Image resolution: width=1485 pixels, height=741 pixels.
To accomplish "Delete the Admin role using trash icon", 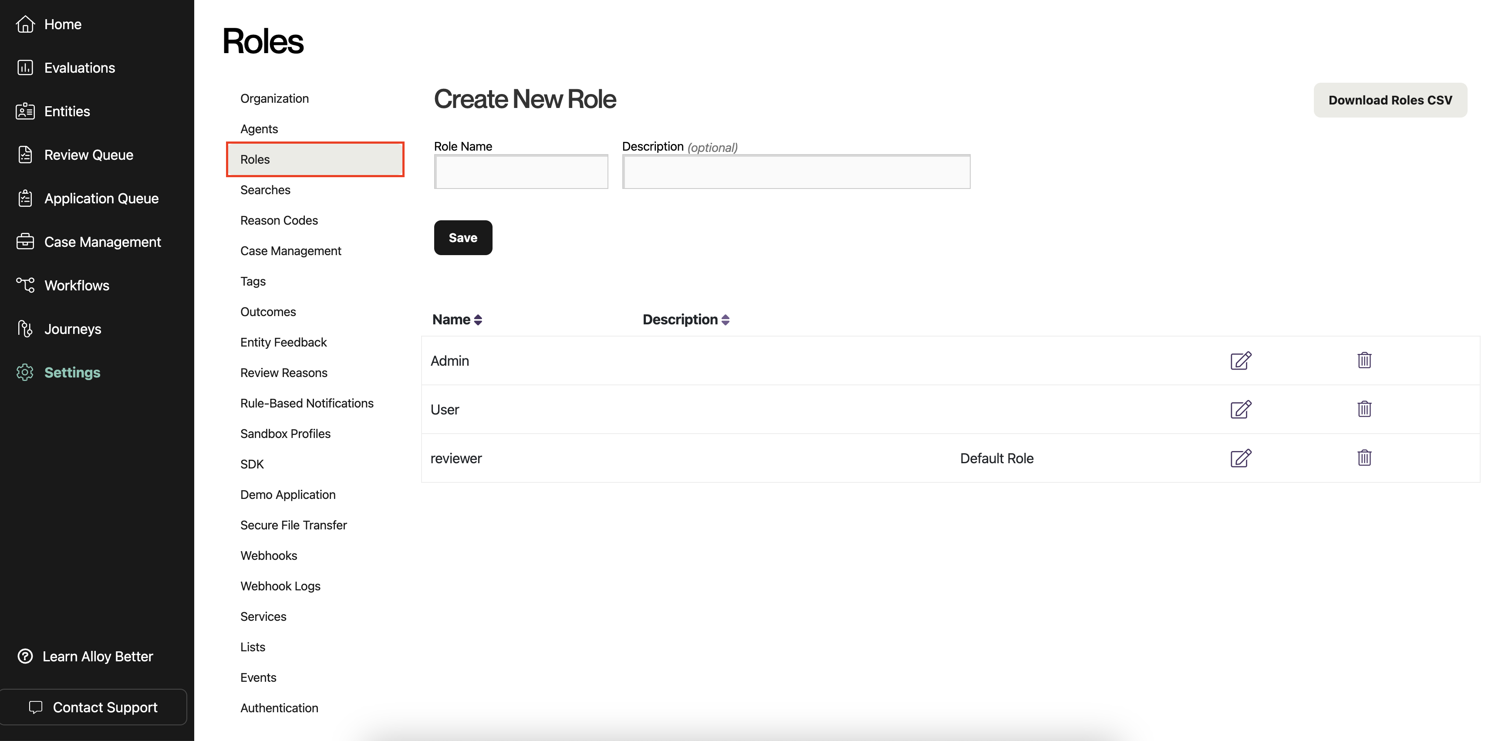I will 1364,361.
